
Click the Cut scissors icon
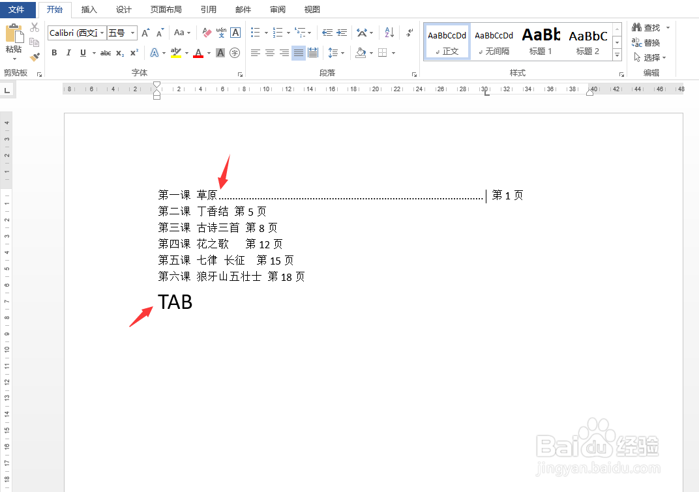[x=35, y=27]
